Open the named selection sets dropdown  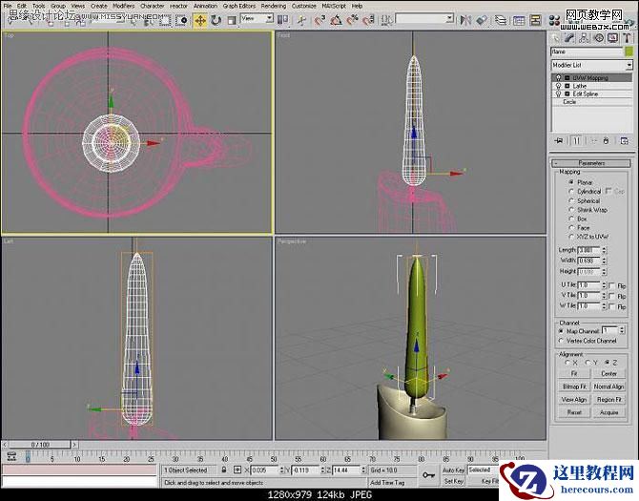coord(424,18)
